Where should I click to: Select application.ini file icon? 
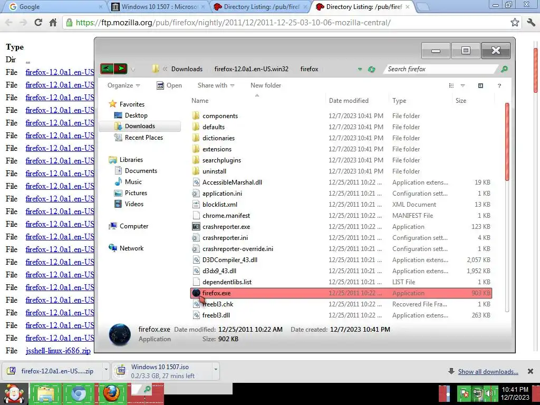[x=196, y=193]
